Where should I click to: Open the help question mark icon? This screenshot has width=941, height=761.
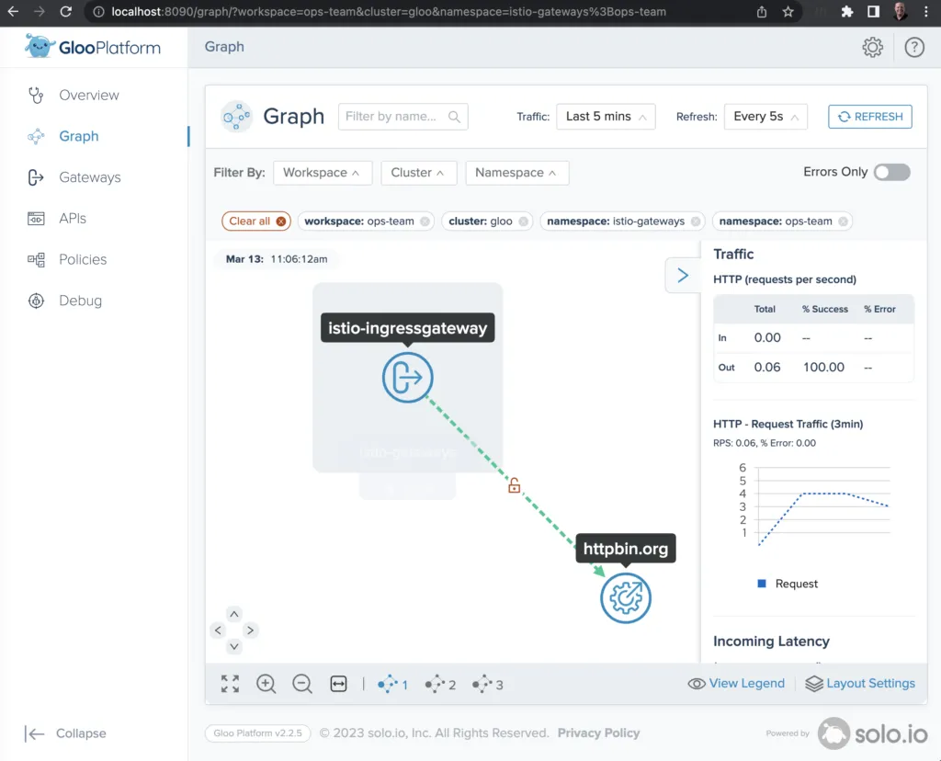click(914, 48)
